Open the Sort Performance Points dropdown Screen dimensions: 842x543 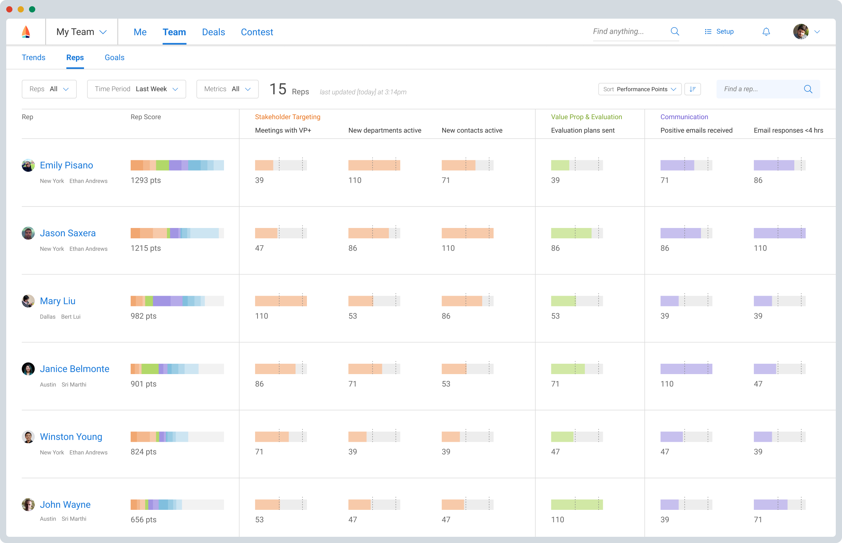click(639, 89)
